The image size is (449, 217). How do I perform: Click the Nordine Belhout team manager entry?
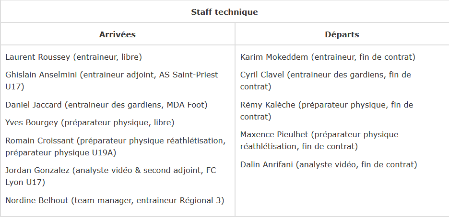115,200
